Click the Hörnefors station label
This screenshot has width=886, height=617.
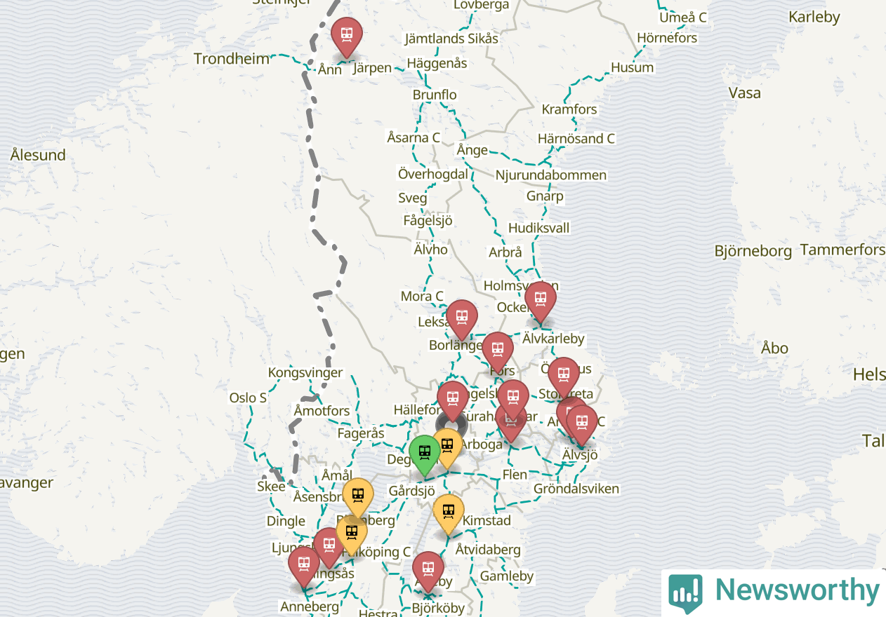tap(667, 38)
